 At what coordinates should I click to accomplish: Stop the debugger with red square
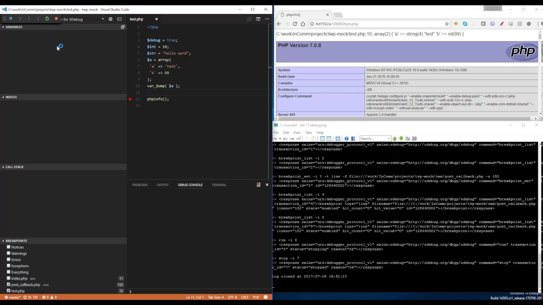[x=56, y=19]
